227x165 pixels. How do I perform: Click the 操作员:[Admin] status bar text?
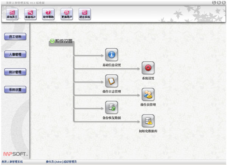pyautogui.click(x=61, y=162)
